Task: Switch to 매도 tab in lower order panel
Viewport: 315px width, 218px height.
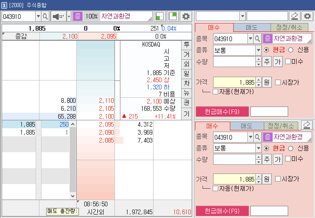Action: pyautogui.click(x=247, y=126)
